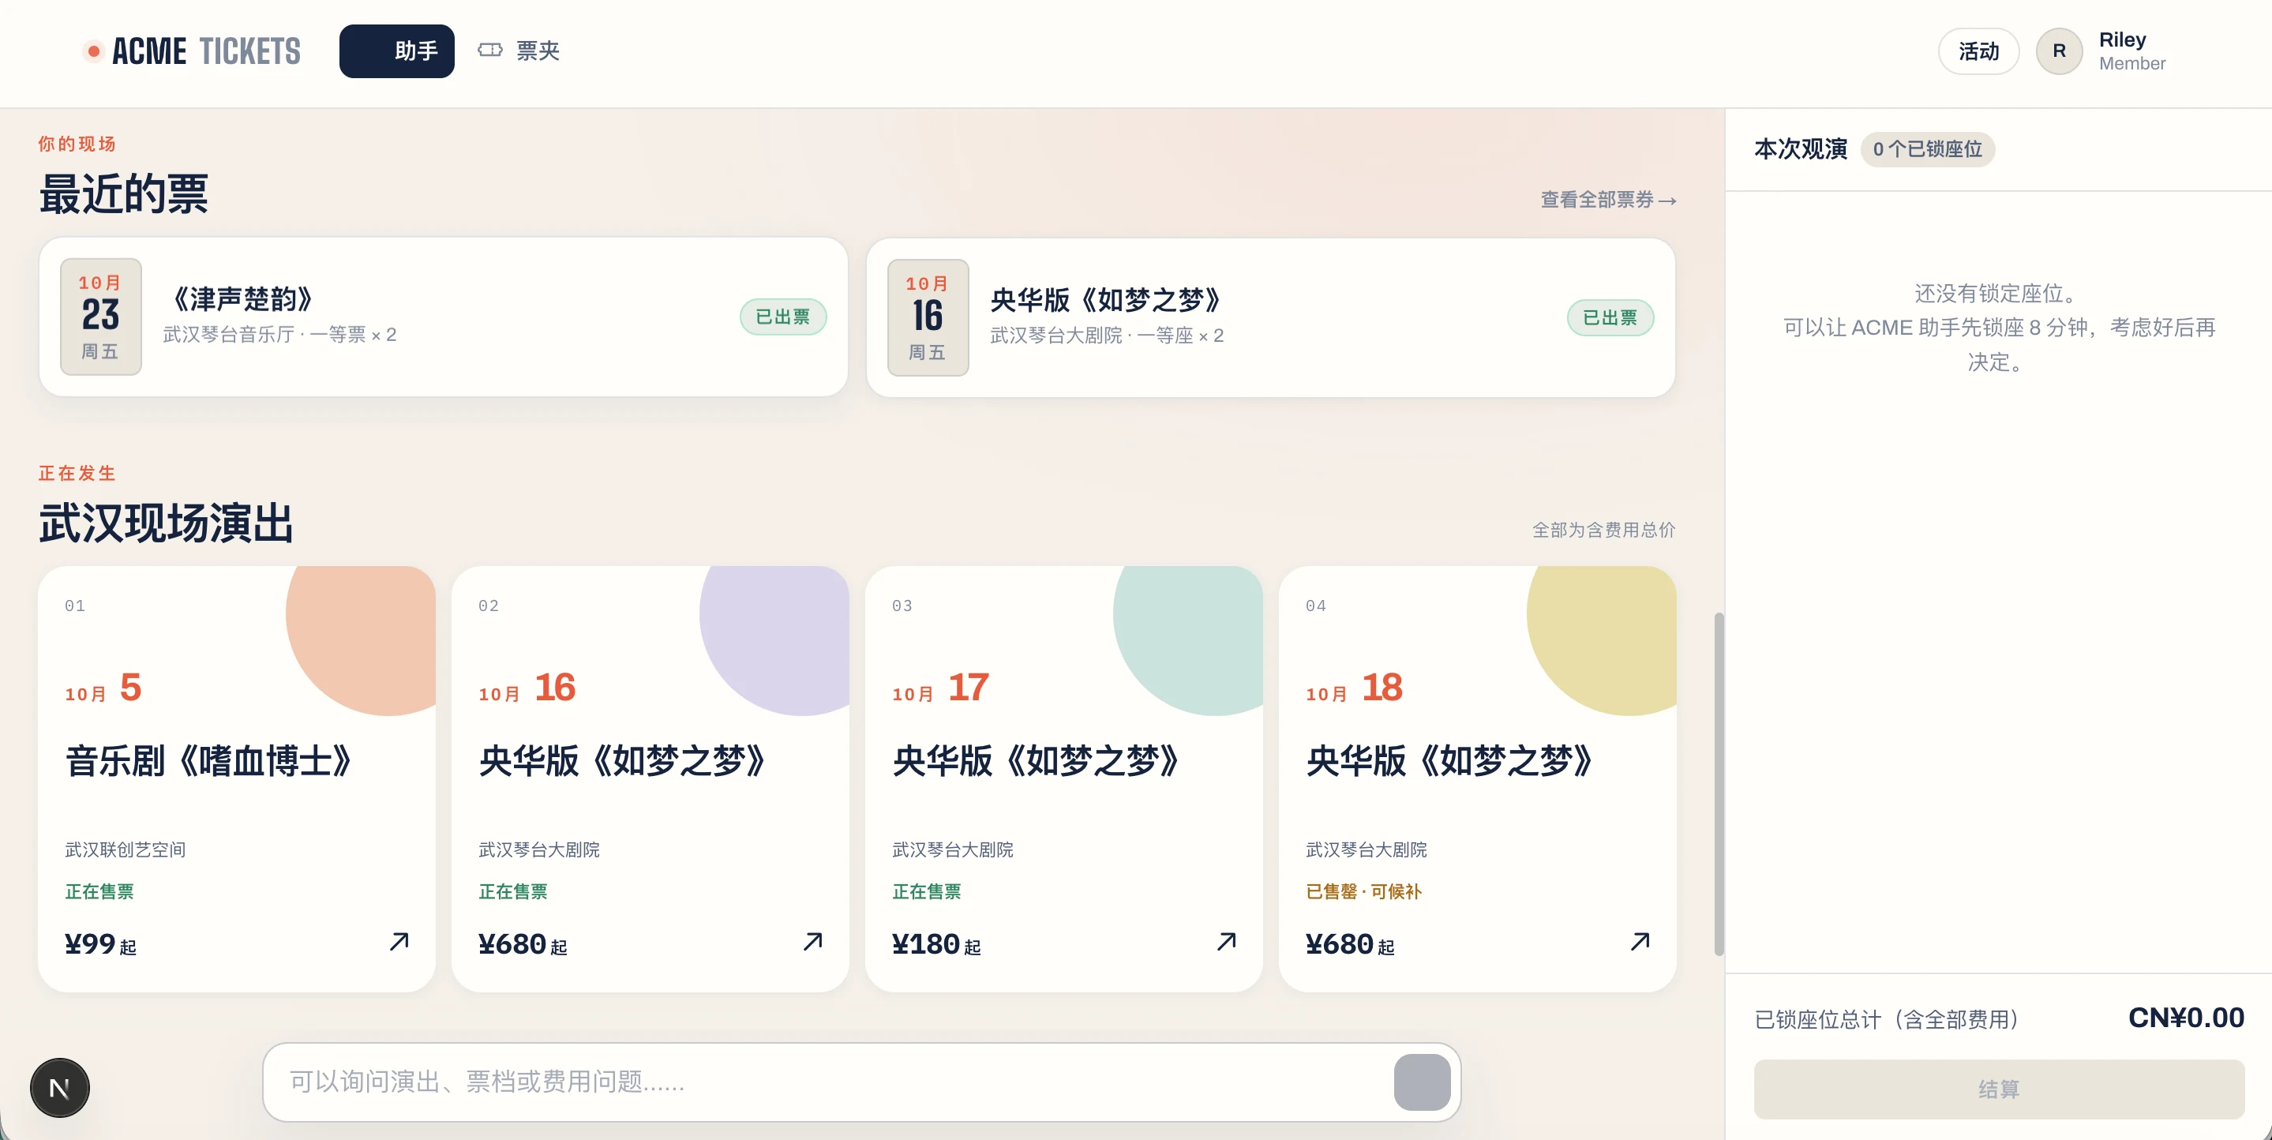Click 已出票 badge on 央华版《如梦之梦》 ticket
This screenshot has height=1140, width=2272.
pyautogui.click(x=1610, y=317)
